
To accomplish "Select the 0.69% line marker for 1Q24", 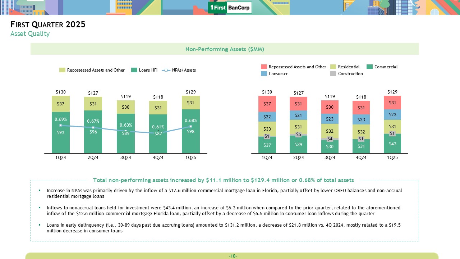I will click(x=61, y=125).
